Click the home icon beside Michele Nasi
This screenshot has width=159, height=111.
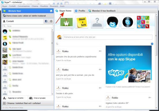(x=51, y=11)
